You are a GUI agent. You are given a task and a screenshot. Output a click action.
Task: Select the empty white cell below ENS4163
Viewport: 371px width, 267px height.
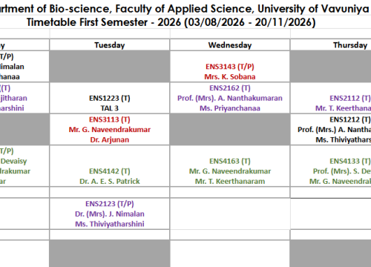[x=230, y=192]
